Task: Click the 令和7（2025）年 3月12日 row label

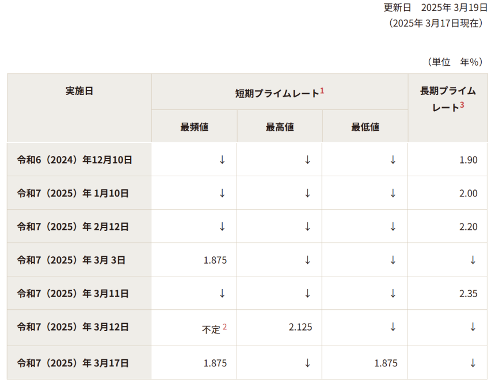Action: coord(73,327)
